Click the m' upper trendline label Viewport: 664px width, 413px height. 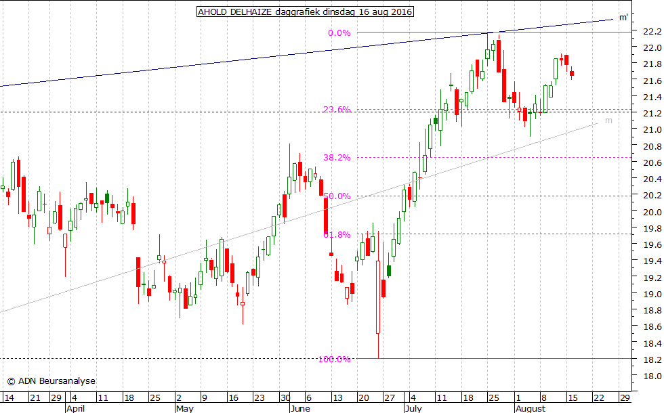pyautogui.click(x=623, y=18)
